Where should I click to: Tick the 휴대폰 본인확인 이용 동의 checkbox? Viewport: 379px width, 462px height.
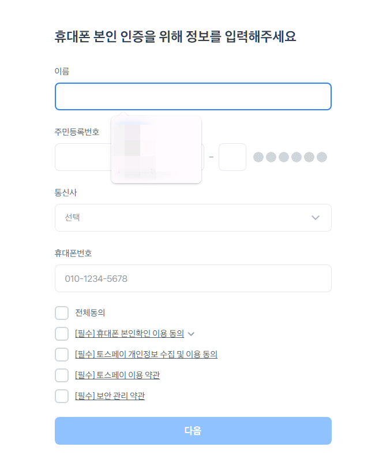tap(62, 334)
